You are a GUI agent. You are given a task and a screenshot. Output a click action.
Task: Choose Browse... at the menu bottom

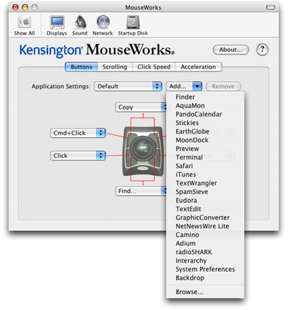pyautogui.click(x=205, y=292)
